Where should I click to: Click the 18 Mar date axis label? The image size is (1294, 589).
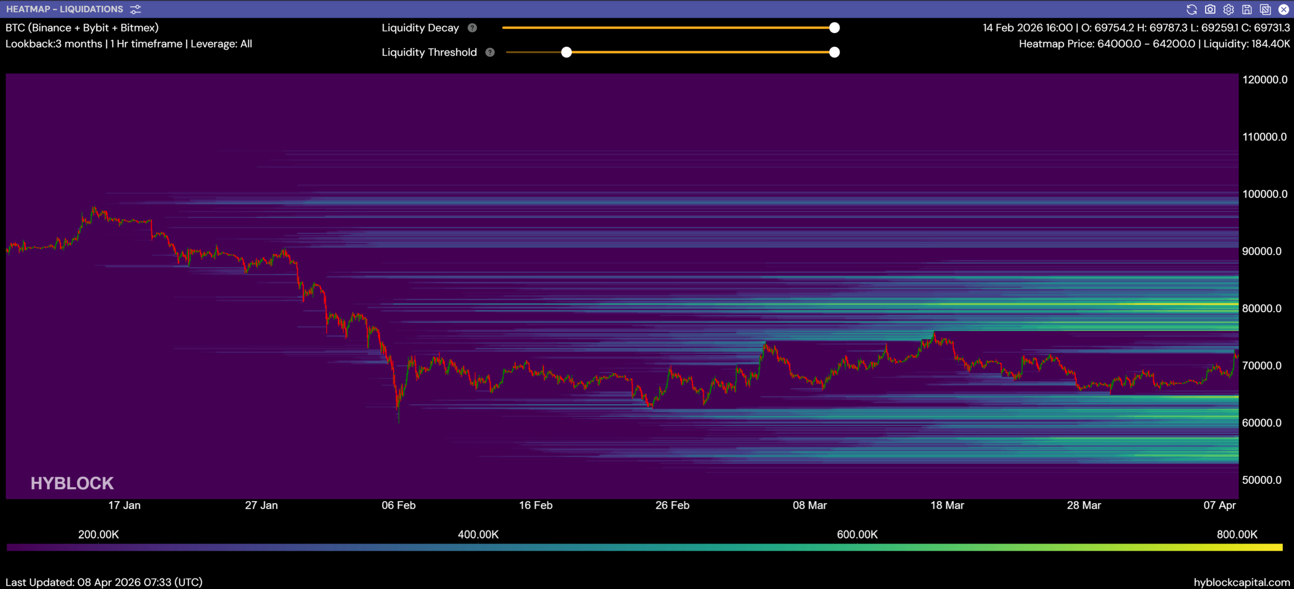947,505
